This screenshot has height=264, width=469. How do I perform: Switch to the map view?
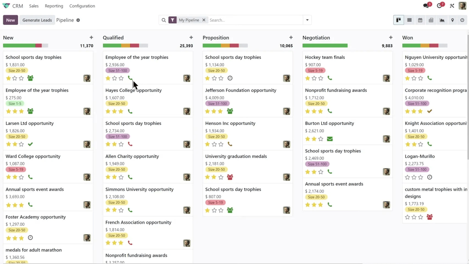(x=453, y=20)
